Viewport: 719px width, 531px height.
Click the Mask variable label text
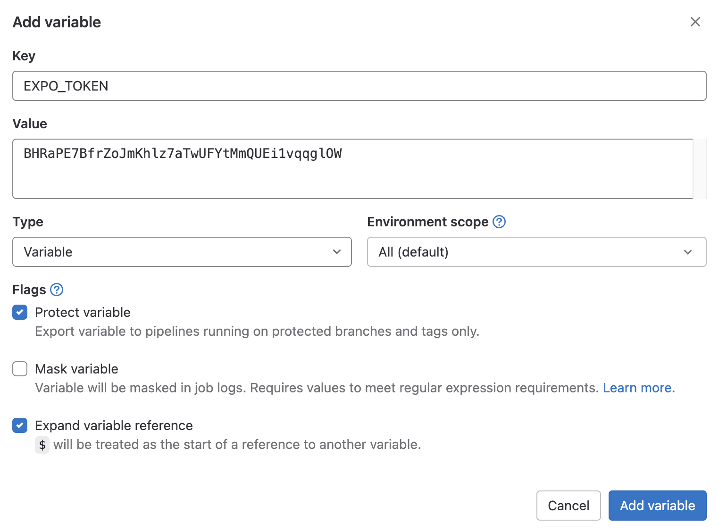(x=76, y=369)
